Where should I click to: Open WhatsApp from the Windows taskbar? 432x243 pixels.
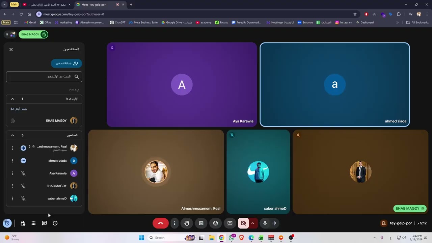(232, 238)
